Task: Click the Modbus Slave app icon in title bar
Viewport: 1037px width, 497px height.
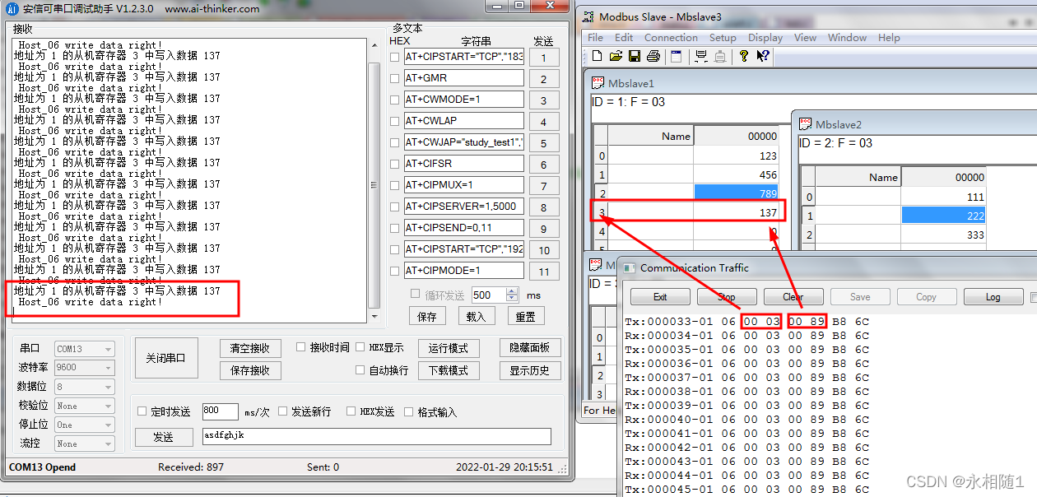Action: [x=588, y=16]
